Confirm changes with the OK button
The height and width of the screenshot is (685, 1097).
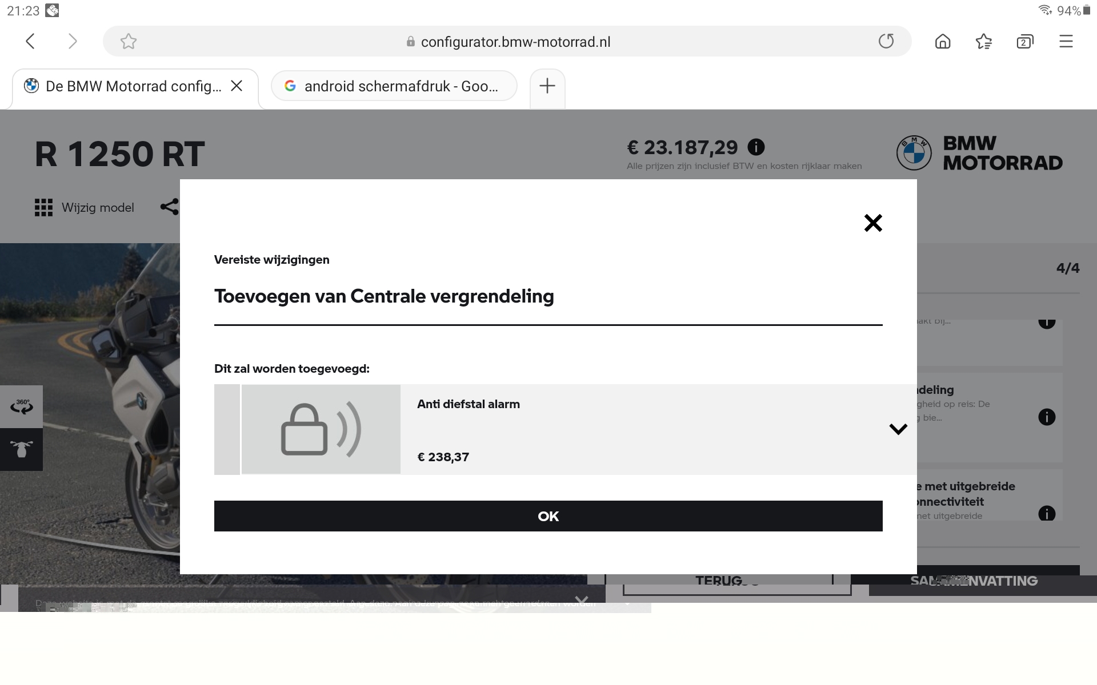[x=548, y=516]
